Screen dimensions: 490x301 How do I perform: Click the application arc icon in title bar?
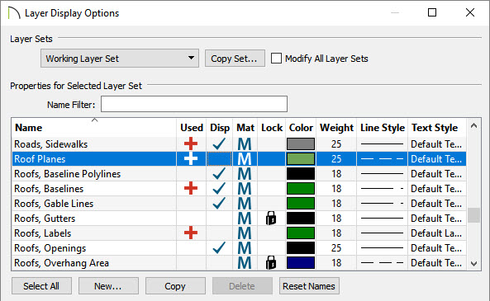[14, 13]
